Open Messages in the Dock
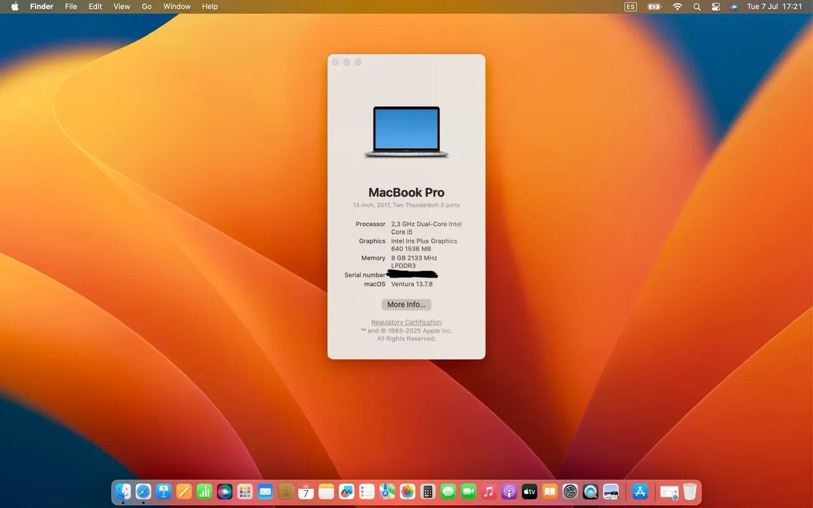Viewport: 813px width, 508px height. coord(448,491)
